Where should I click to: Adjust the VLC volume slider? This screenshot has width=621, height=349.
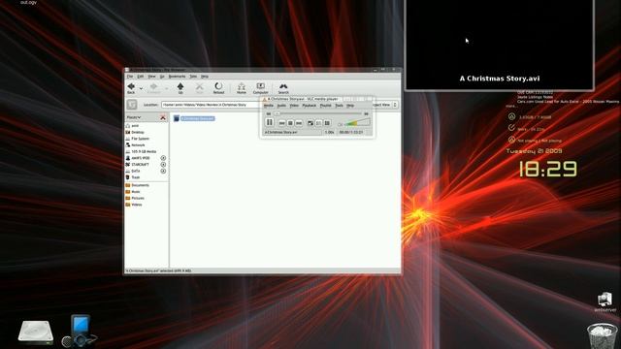[x=357, y=122]
